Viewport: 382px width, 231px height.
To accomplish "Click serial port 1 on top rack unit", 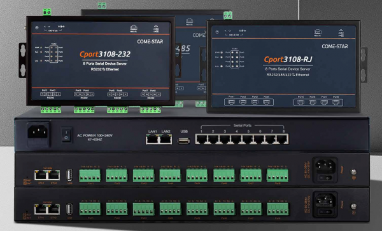I will tap(201, 140).
